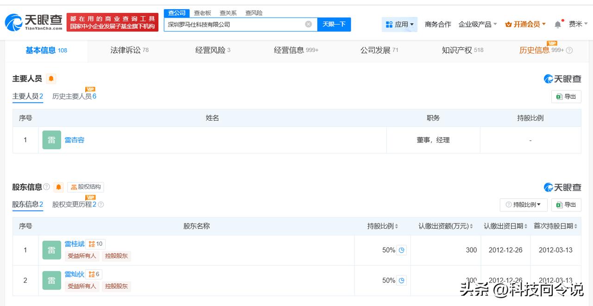Open the 应用 dropdown menu

400,24
